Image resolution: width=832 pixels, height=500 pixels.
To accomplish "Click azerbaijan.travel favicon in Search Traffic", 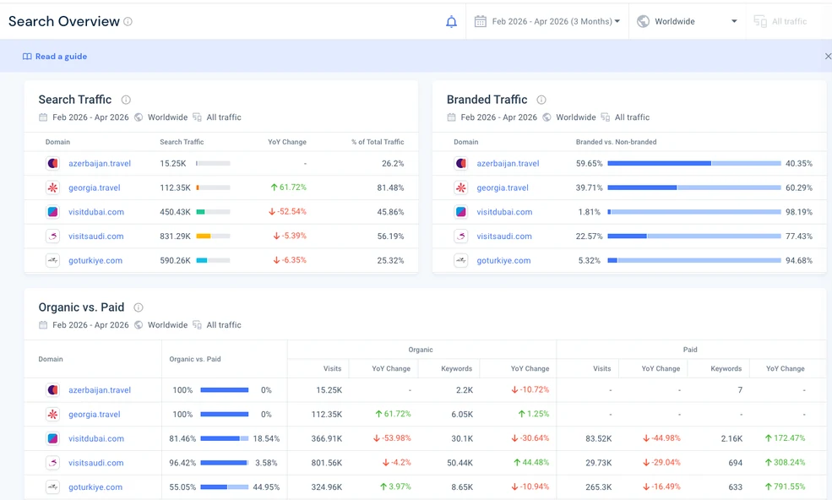I will [52, 164].
